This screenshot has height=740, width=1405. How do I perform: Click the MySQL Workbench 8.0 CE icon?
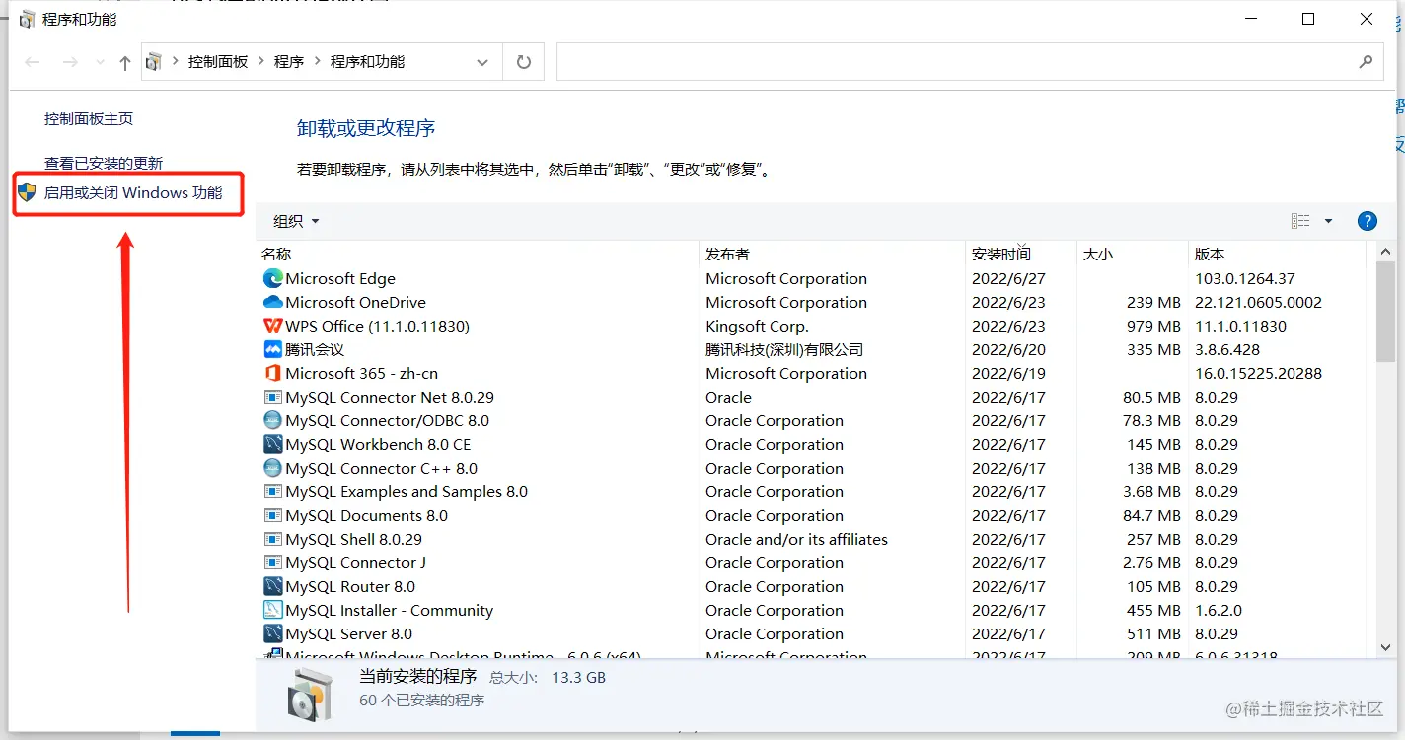click(273, 444)
